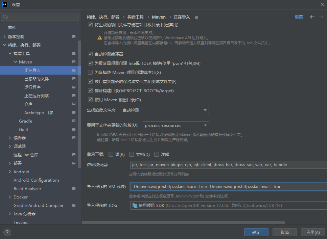This screenshot has width=327, height=239.
Task: Click project-level icon on 运行程序 row
Action: pos(74,87)
